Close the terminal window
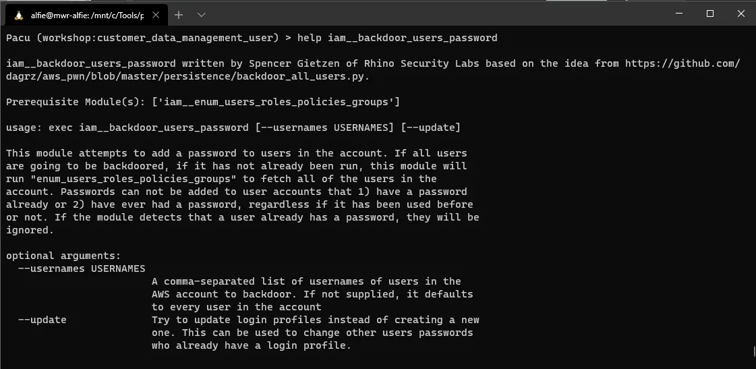The height and width of the screenshot is (369, 756). (741, 14)
